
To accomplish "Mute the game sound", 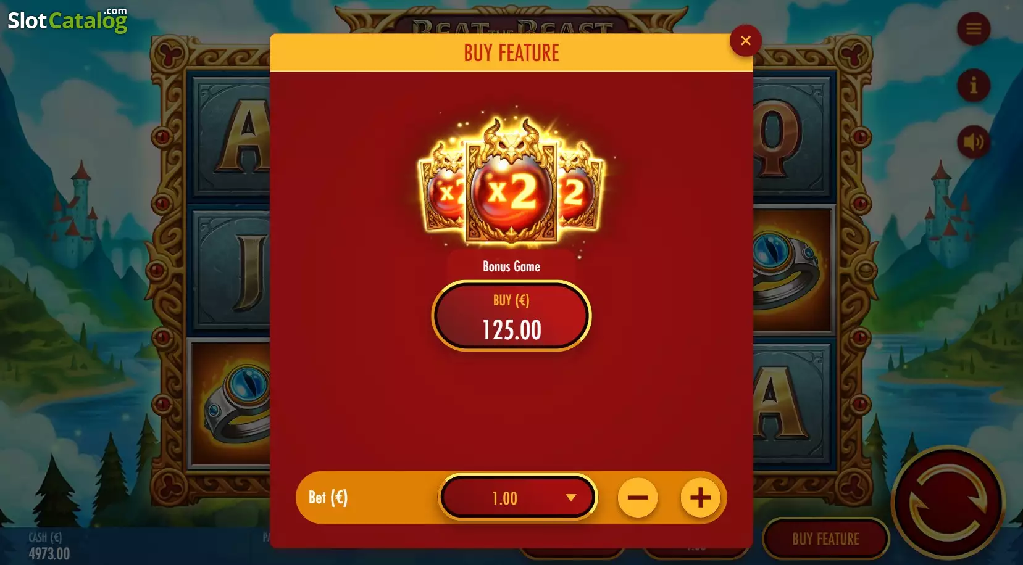I will pos(974,142).
